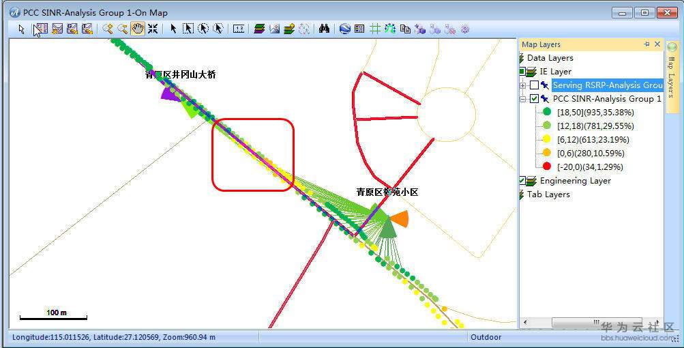
Task: Toggle the Engineering Layer checkbox
Action: point(522,180)
